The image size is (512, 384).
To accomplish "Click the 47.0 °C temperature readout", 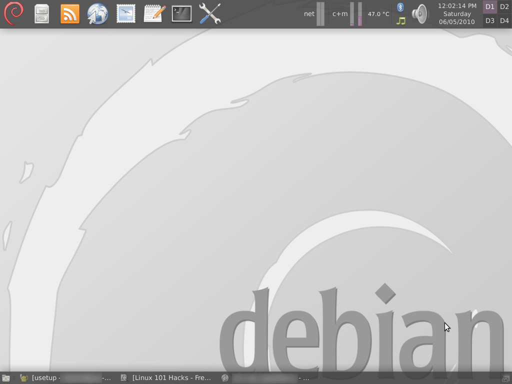I will (x=378, y=13).
